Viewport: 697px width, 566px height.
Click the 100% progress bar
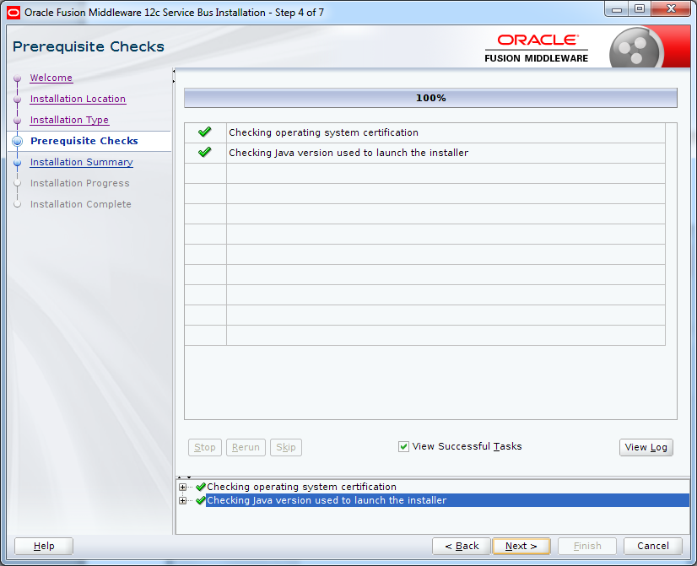click(x=430, y=98)
